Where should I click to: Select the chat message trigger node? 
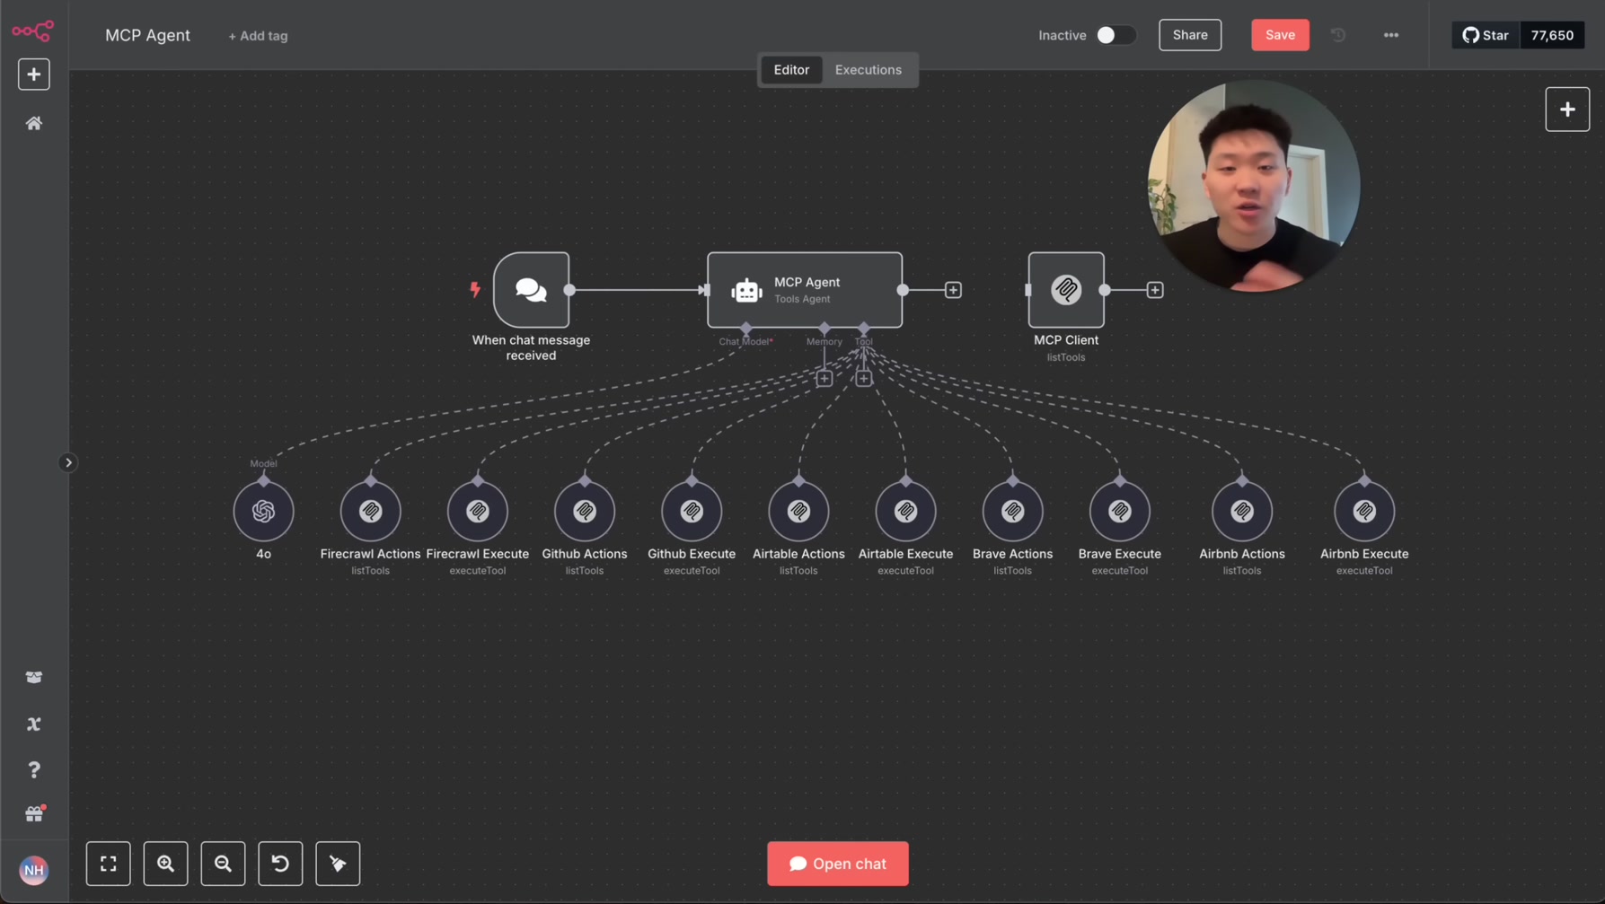(531, 290)
